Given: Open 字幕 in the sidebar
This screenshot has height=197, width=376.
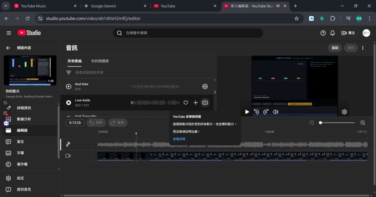Looking at the screenshot, I should tap(21, 153).
